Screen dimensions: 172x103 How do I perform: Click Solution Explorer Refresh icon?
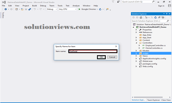coord(156,17)
